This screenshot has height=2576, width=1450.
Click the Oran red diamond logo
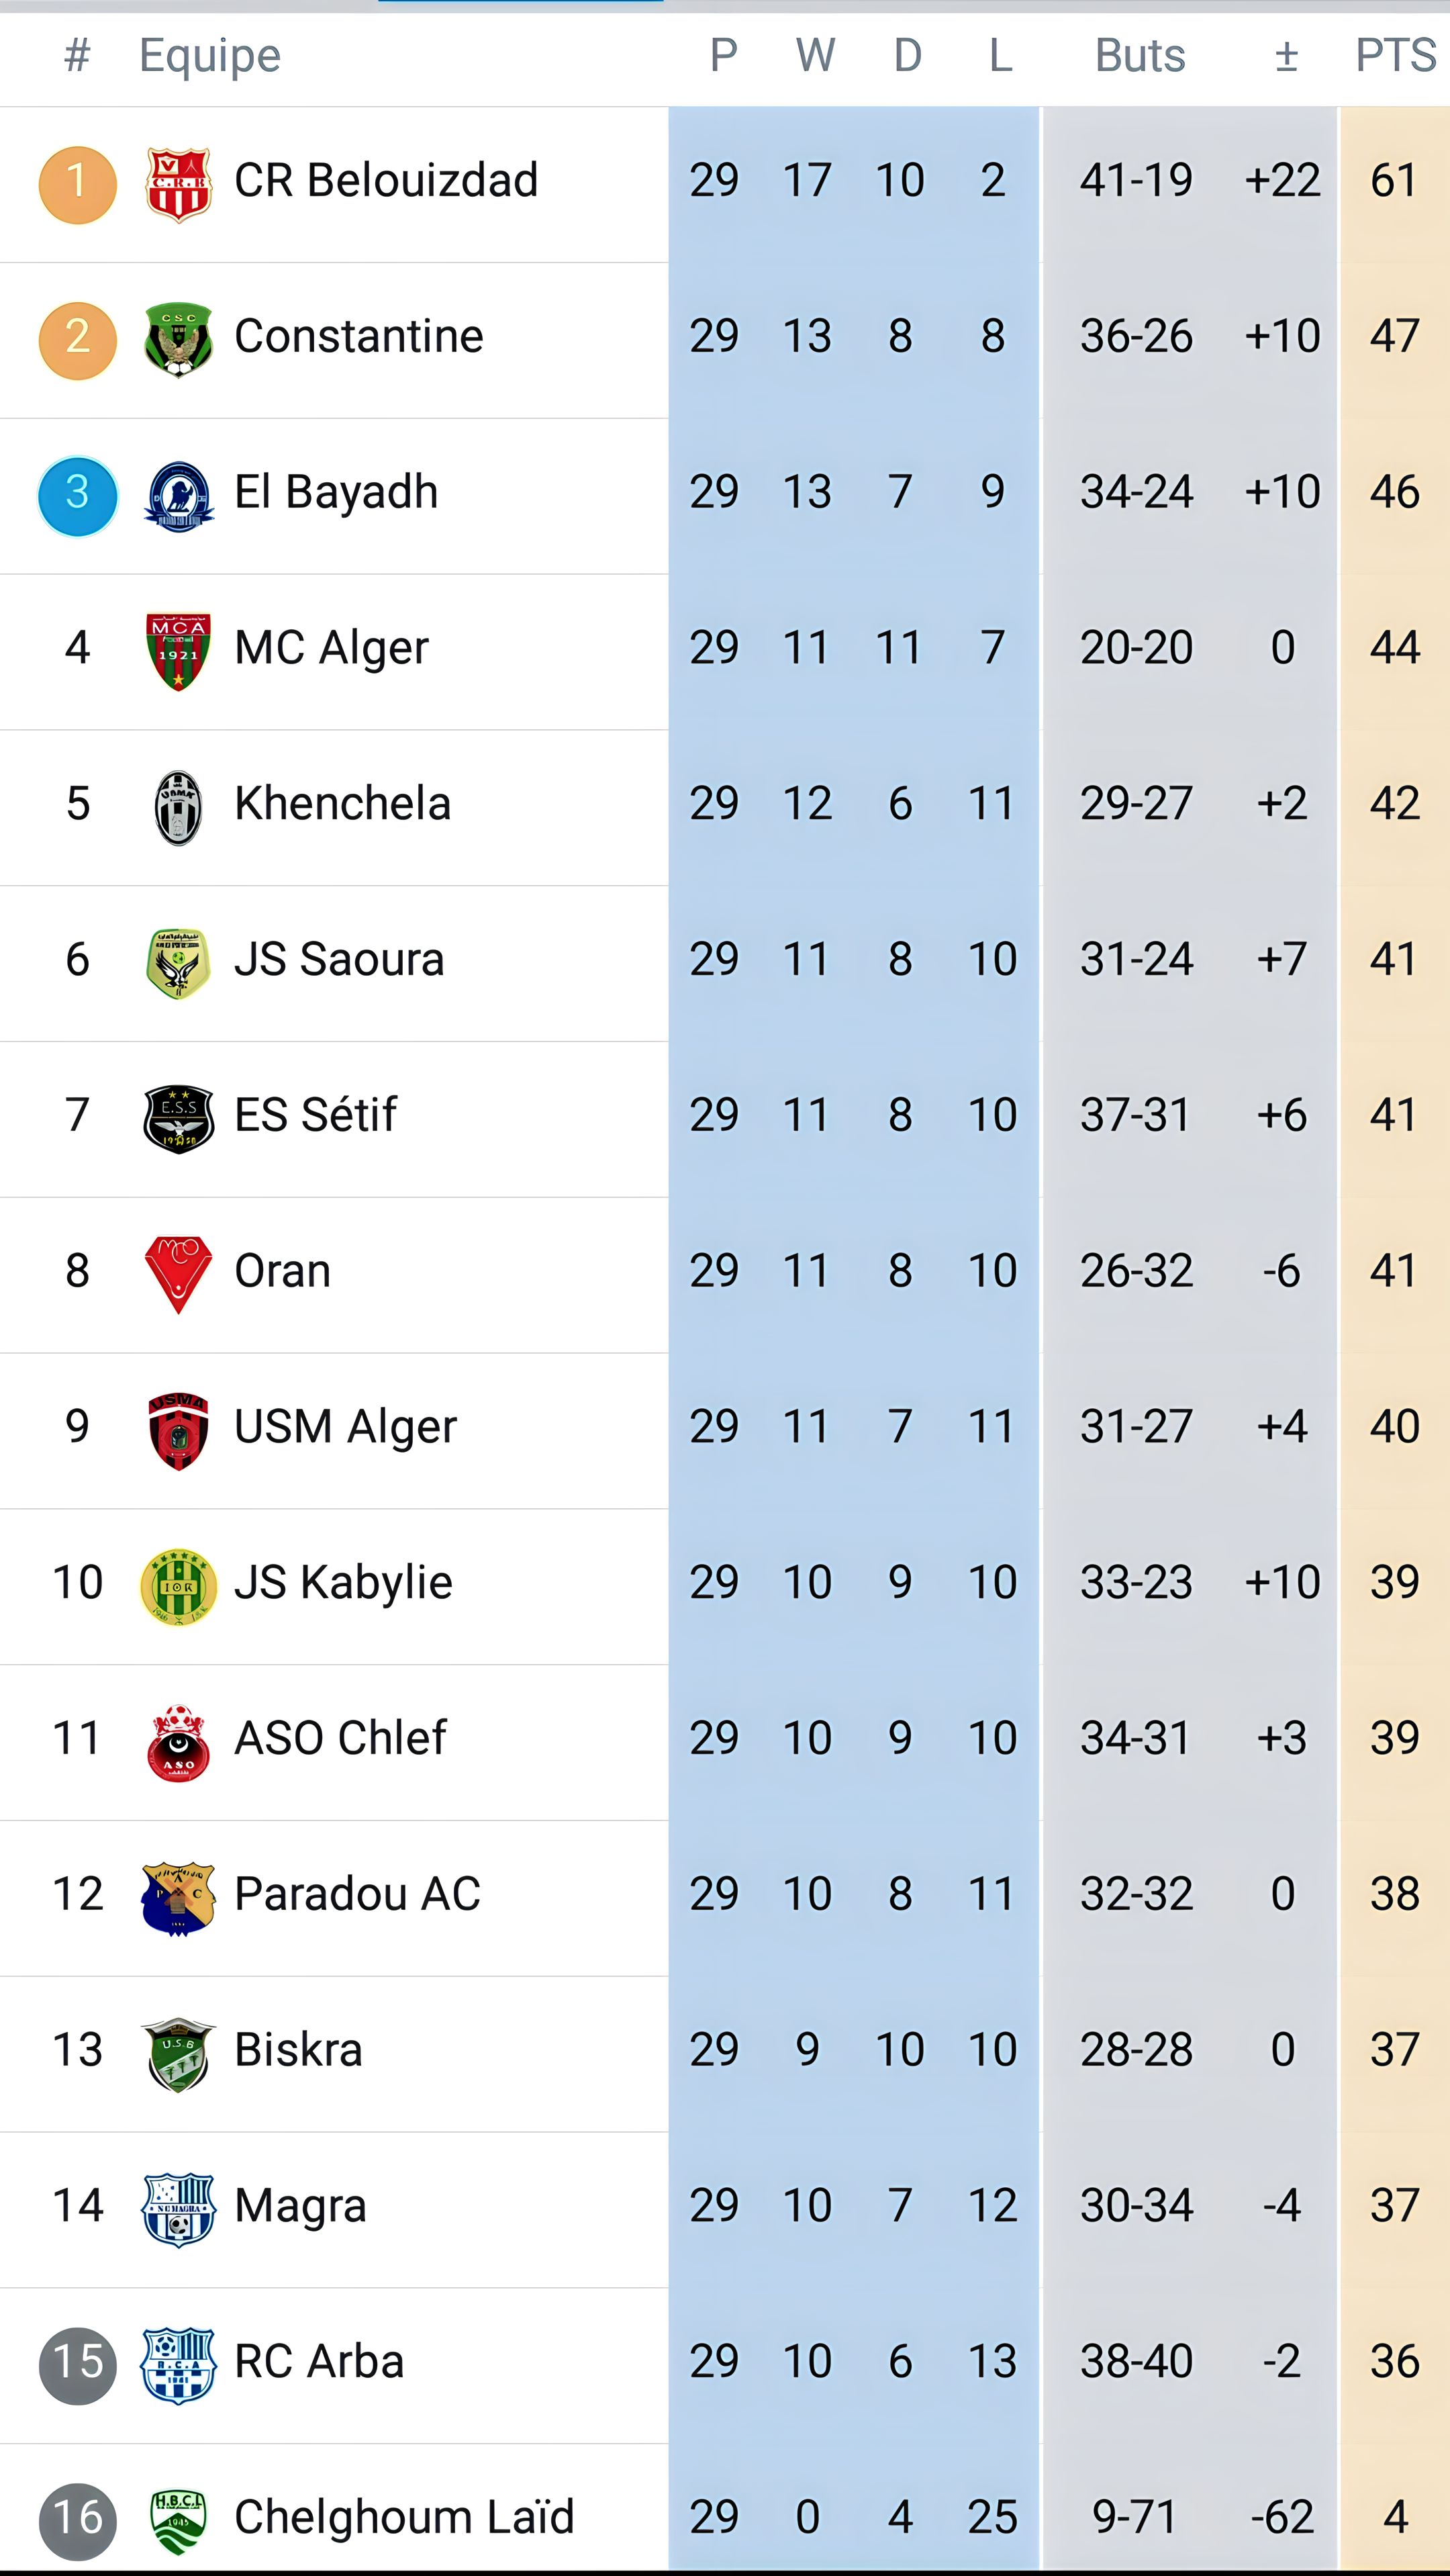(x=178, y=1274)
